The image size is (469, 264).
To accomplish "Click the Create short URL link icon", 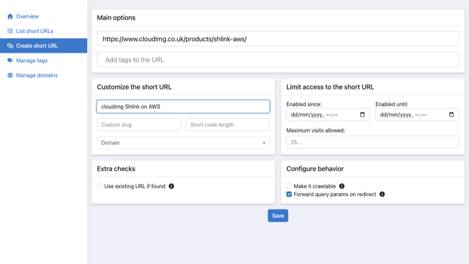I will [10, 46].
